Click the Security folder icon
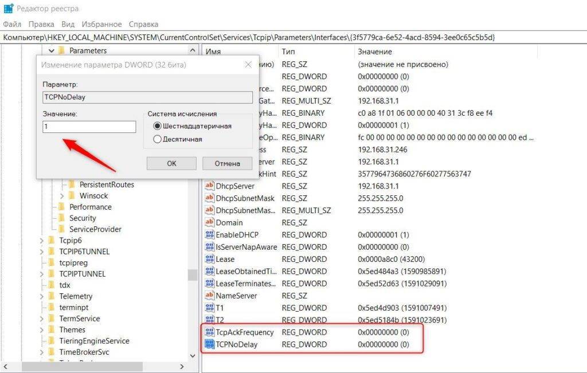 pyautogui.click(x=62, y=218)
